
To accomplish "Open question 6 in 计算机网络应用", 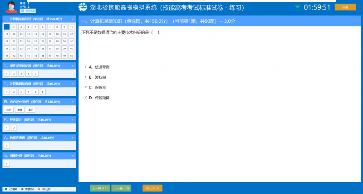I will [x=43, y=92].
